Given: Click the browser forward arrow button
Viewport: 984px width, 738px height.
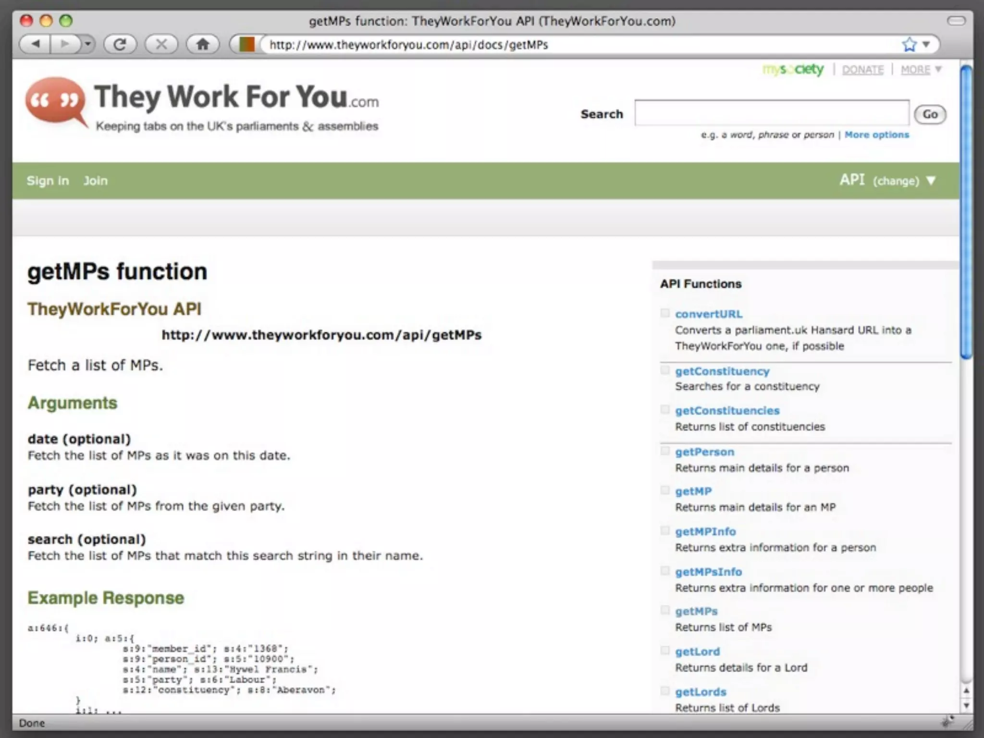Looking at the screenshot, I should click(x=64, y=45).
